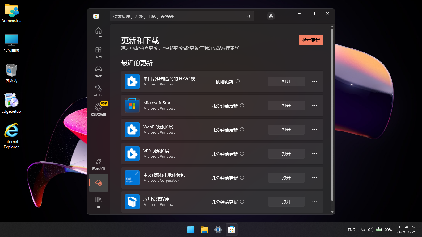422x237 pixels.
Task: Select the Administrator folder desktop icon
Action: click(x=11, y=14)
